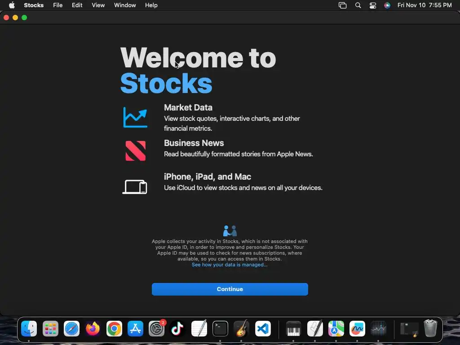Click the date and time in menu bar
The height and width of the screenshot is (345, 460).
(x=424, y=5)
